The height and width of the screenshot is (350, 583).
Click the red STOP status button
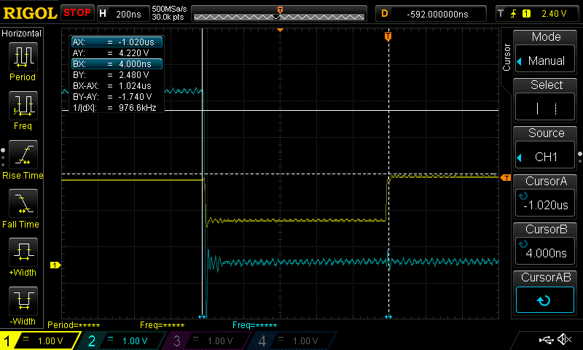[x=77, y=12]
